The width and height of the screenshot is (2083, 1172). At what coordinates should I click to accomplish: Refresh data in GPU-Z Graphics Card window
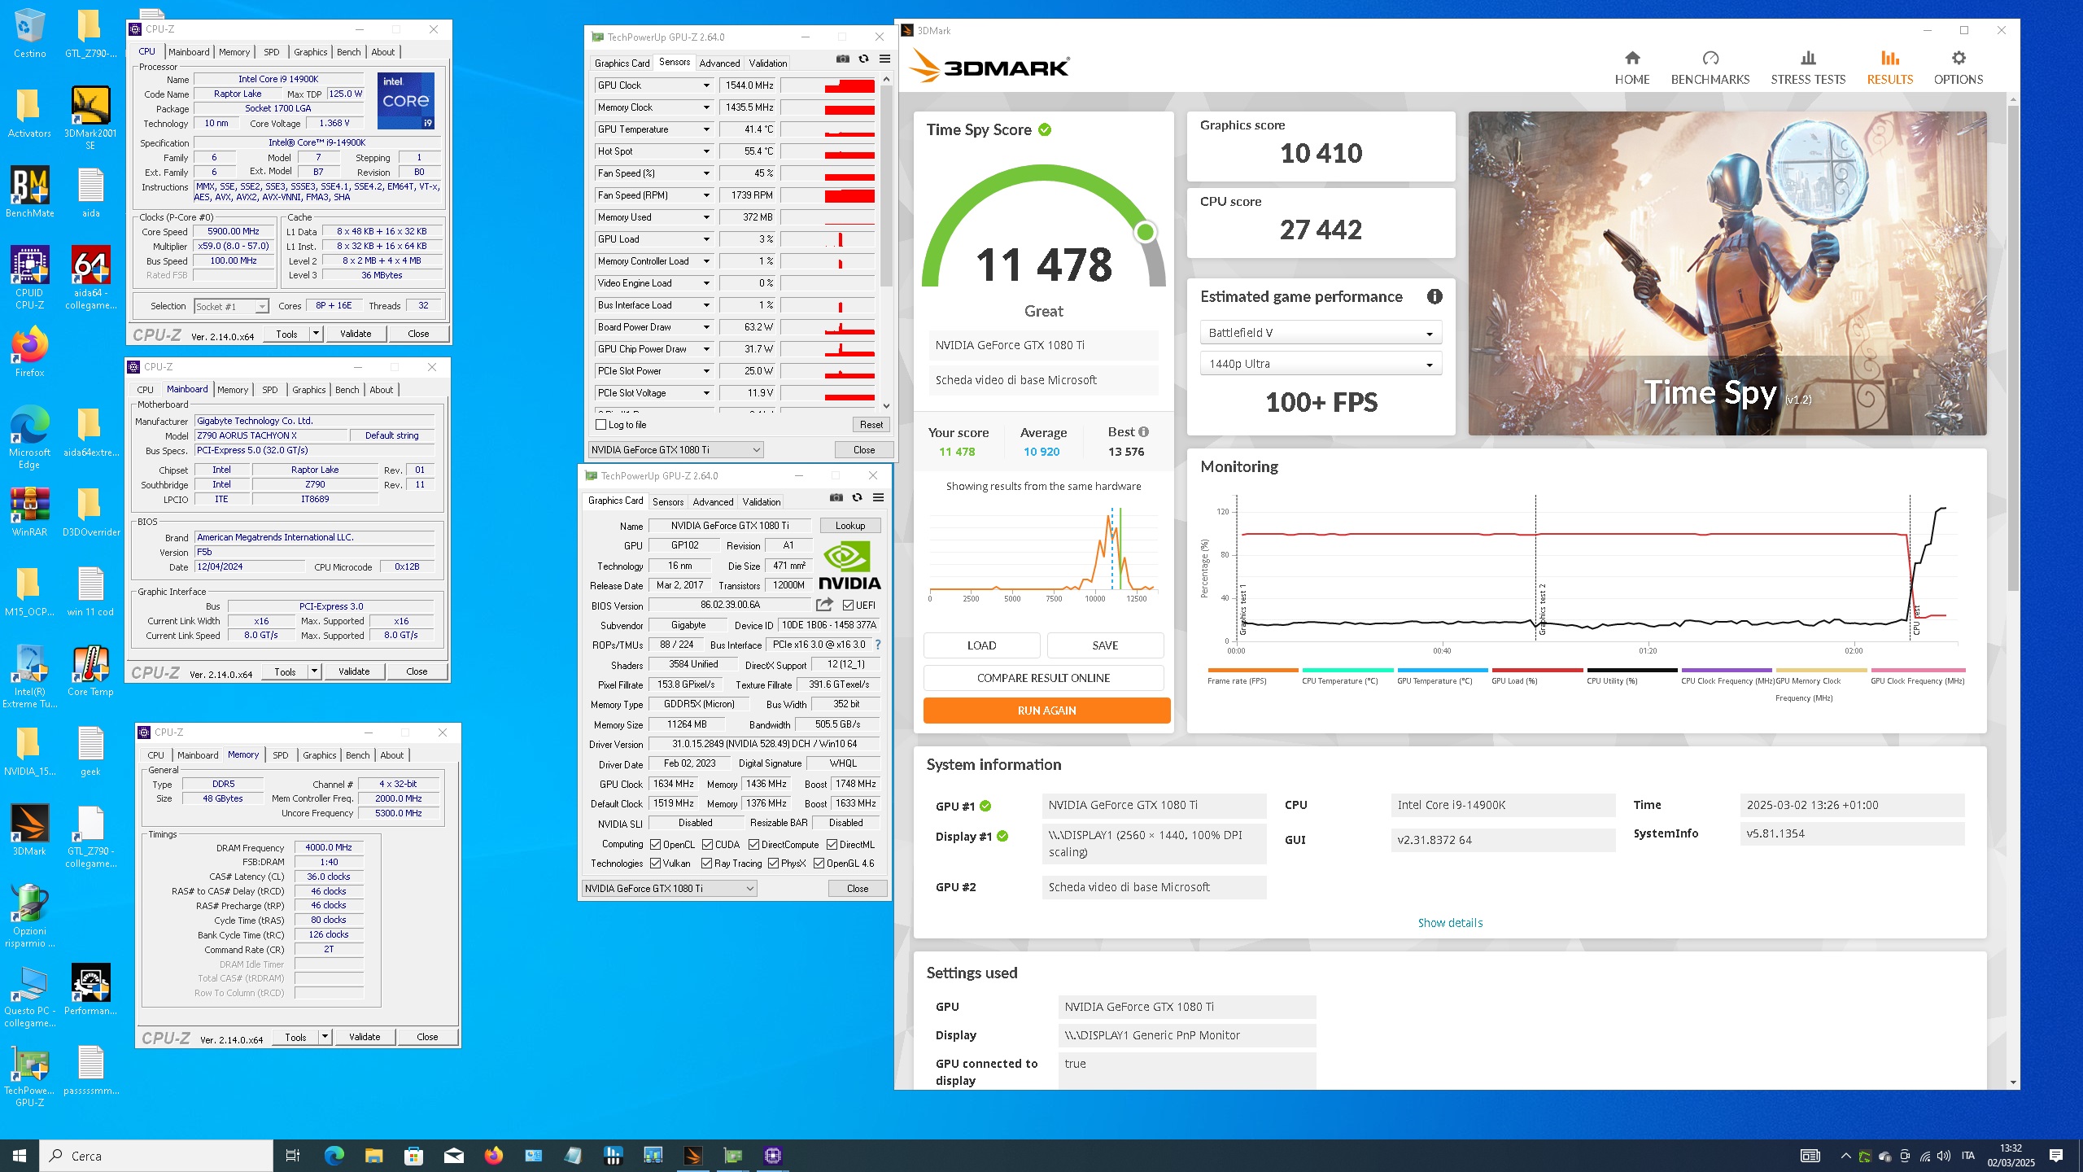point(858,498)
